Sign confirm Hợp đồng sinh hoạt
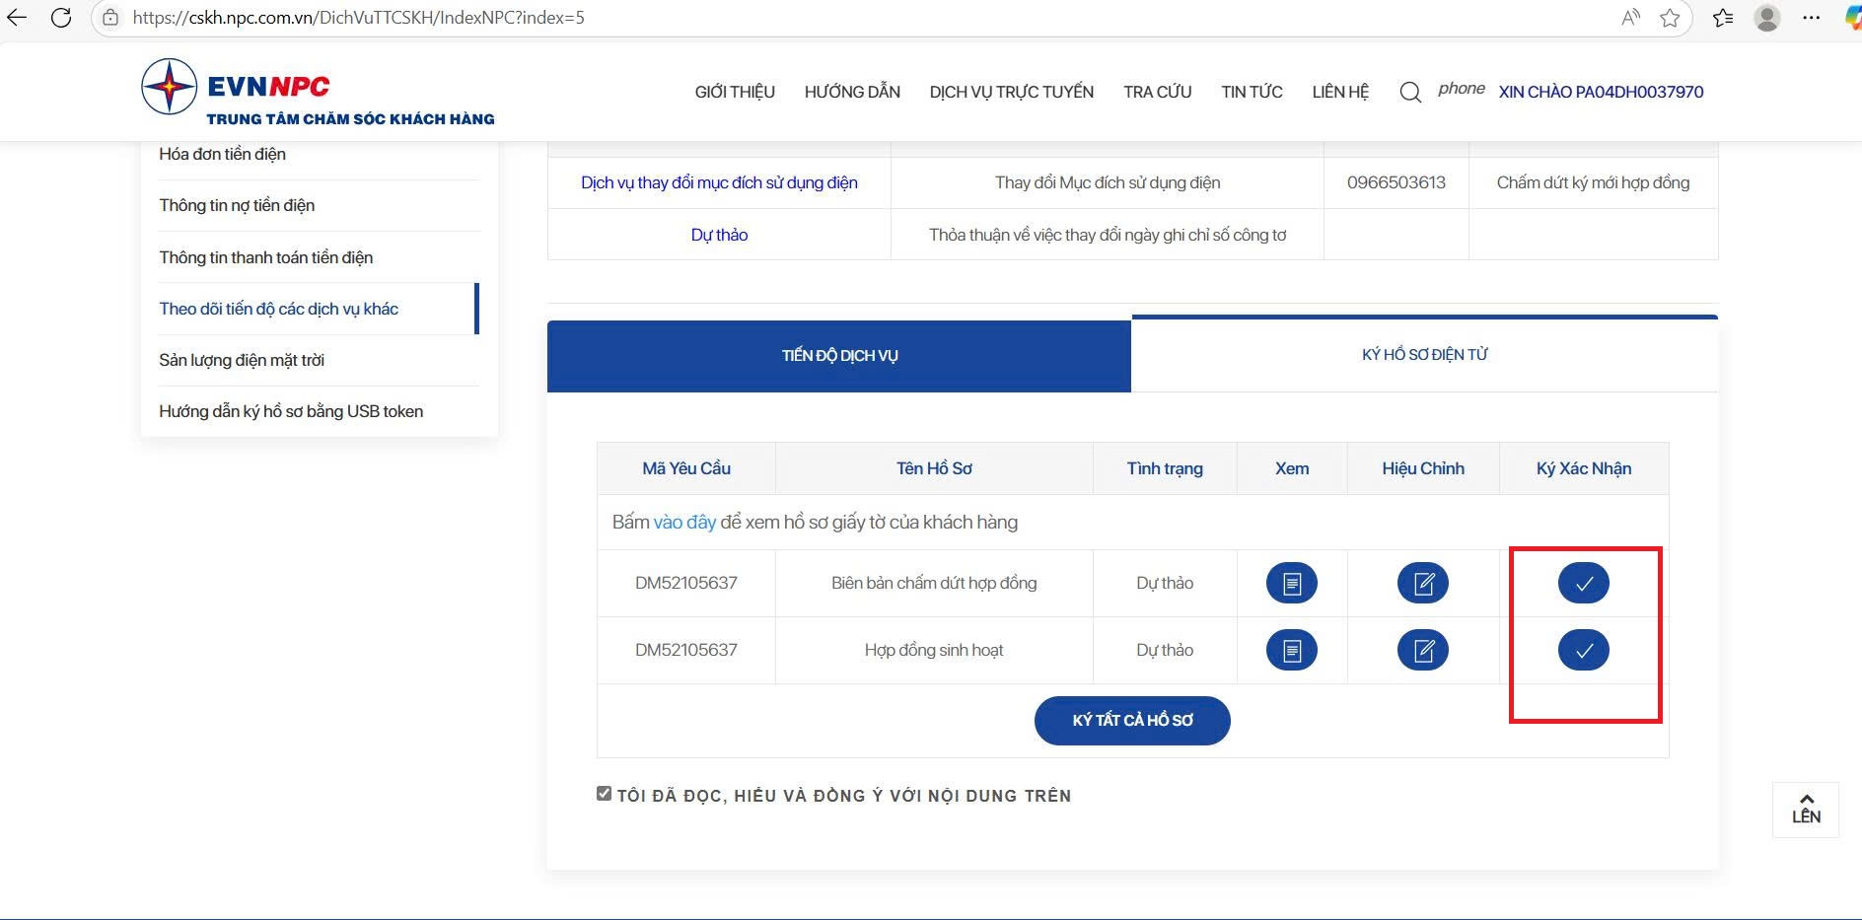 (1583, 651)
